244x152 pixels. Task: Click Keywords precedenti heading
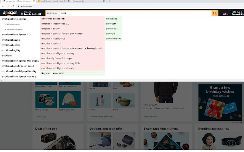[53, 19]
